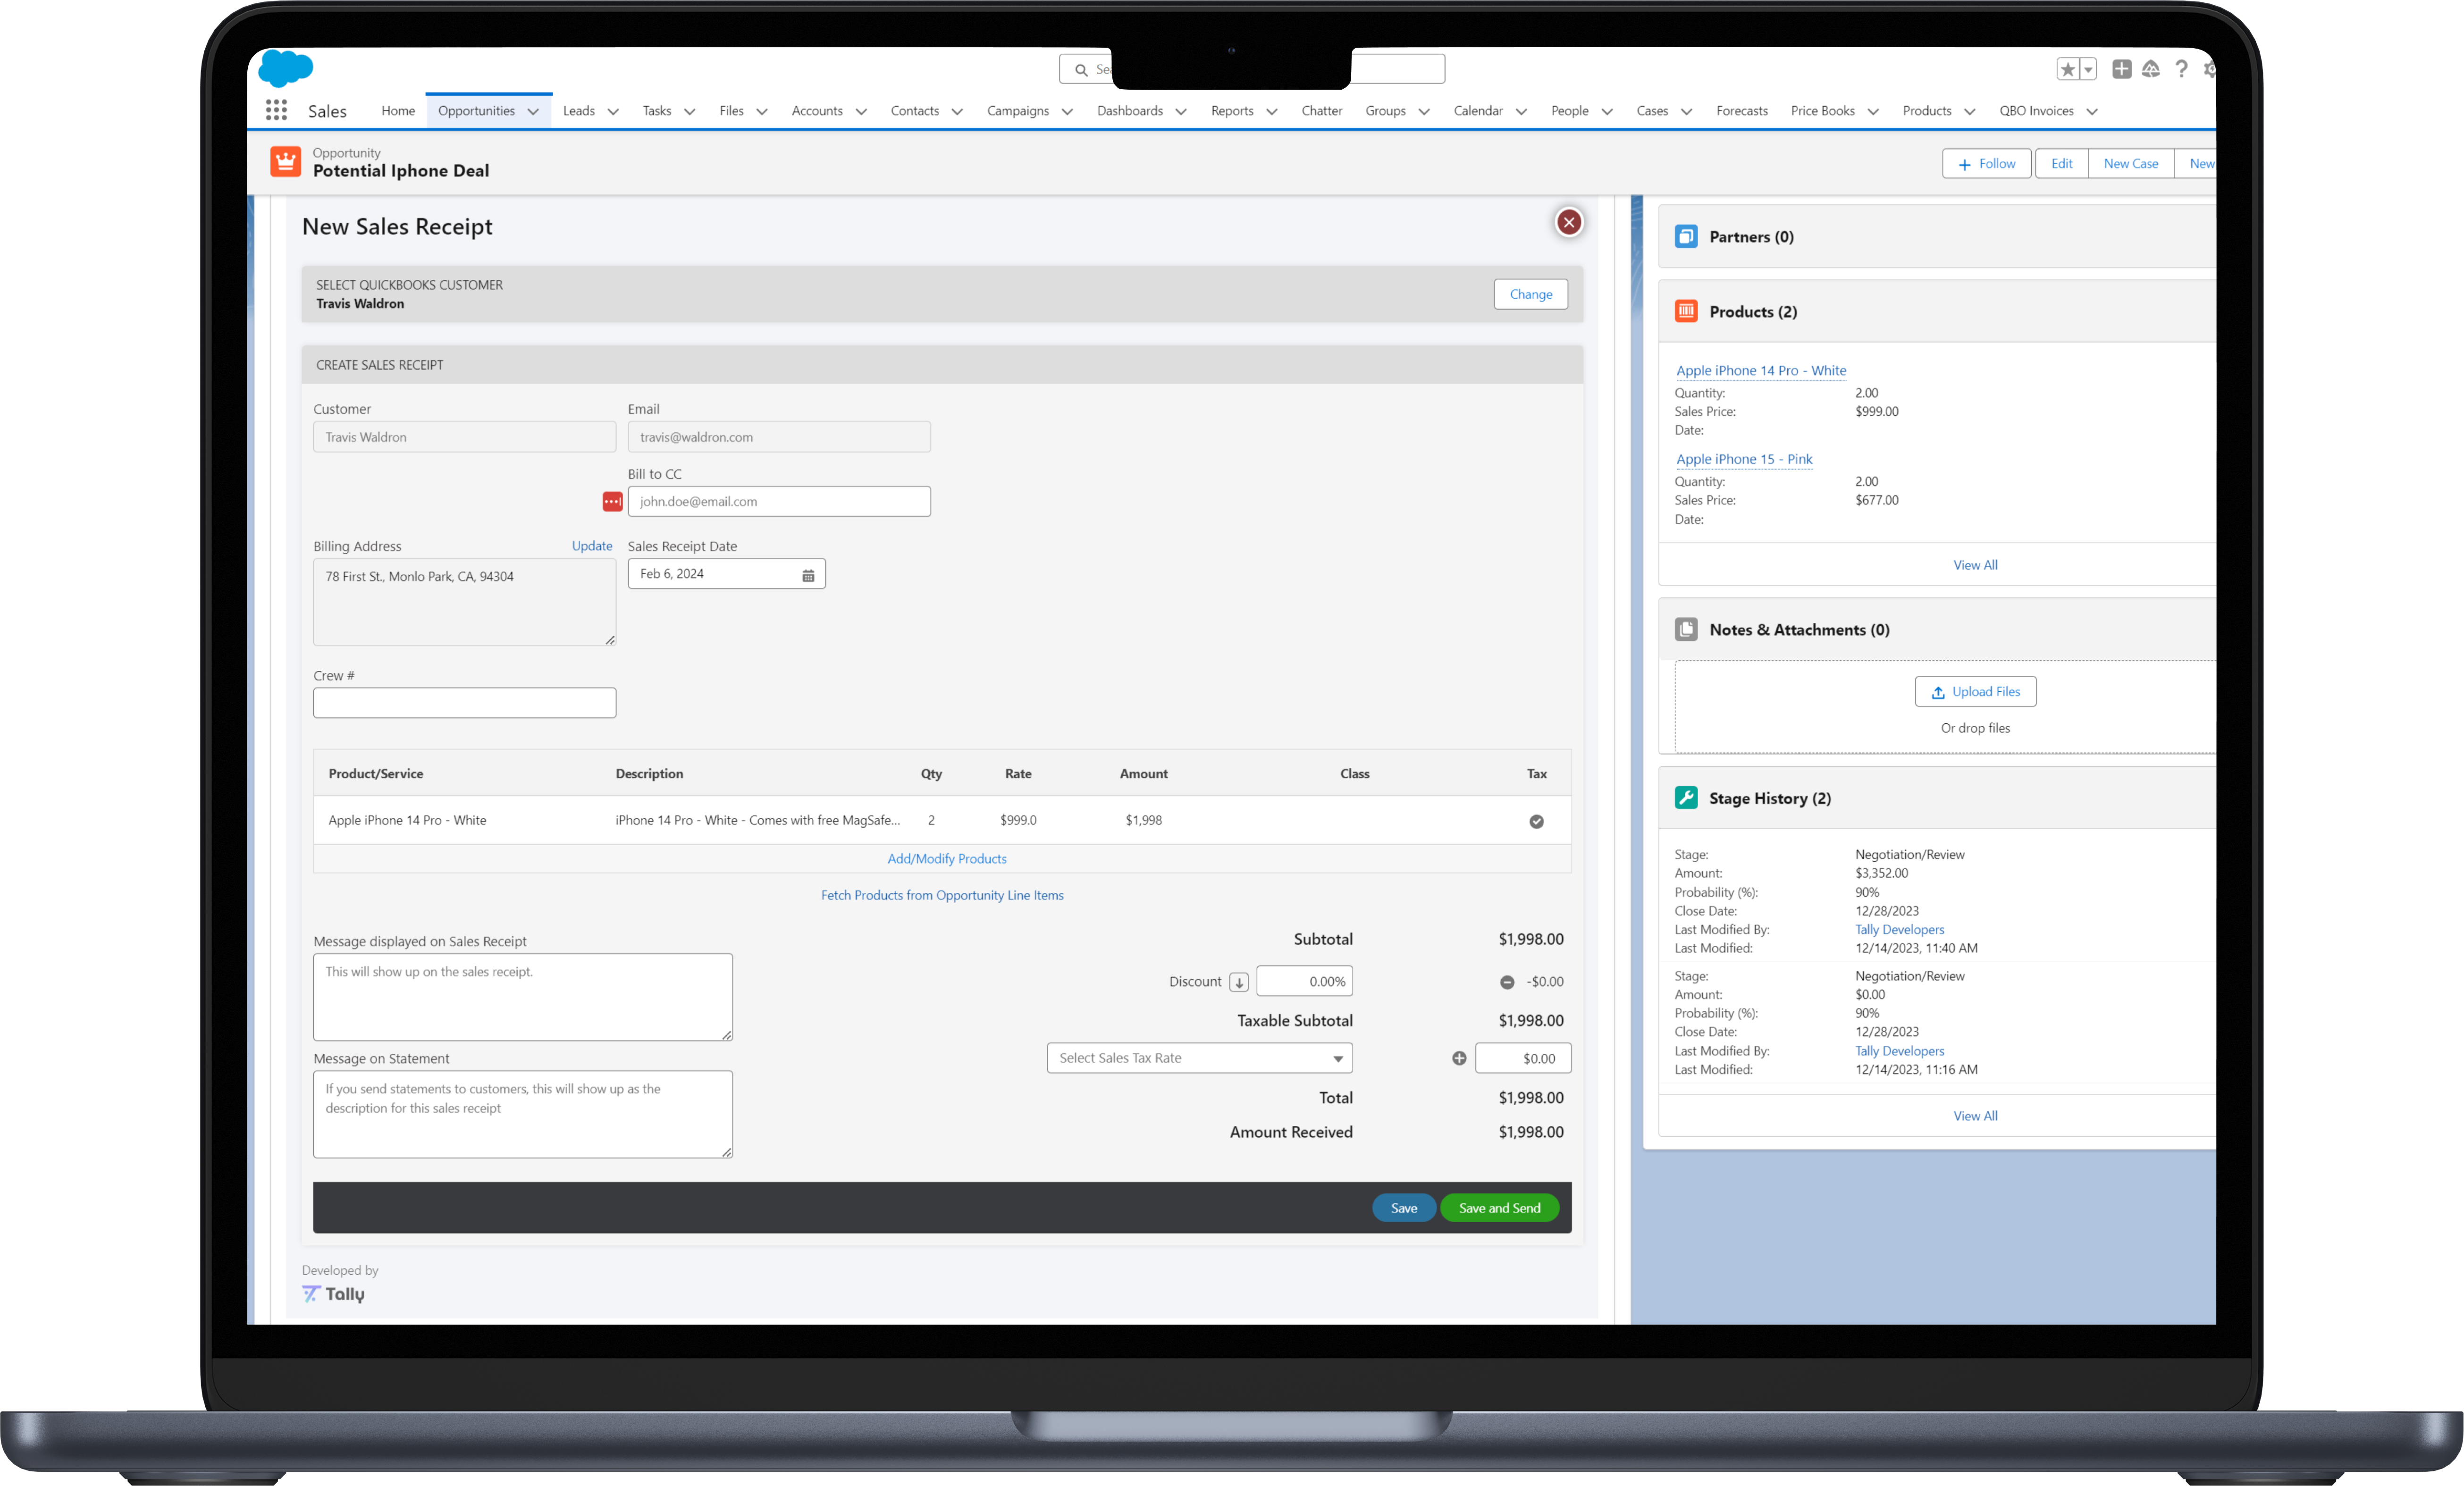Image resolution: width=2464 pixels, height=1486 pixels.
Task: Click the Sales Receipt Date field
Action: (726, 574)
